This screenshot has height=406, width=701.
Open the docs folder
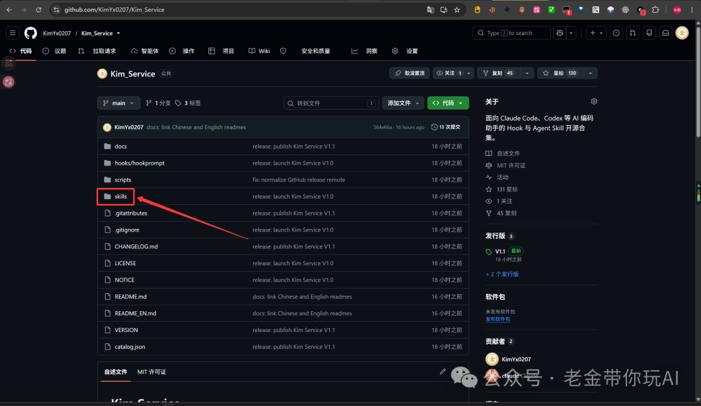[x=121, y=147]
